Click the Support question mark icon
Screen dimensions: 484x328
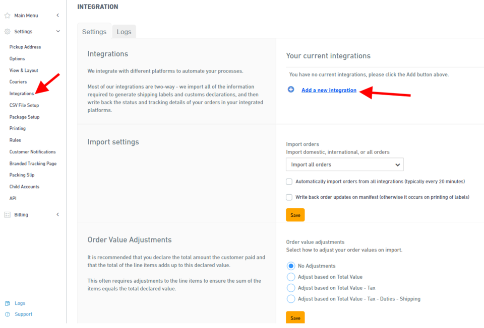point(7,314)
